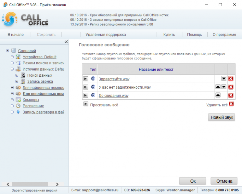This screenshot has width=242, height=194.
Task: Play the До свидания.wav sound
Action: coord(85,95)
